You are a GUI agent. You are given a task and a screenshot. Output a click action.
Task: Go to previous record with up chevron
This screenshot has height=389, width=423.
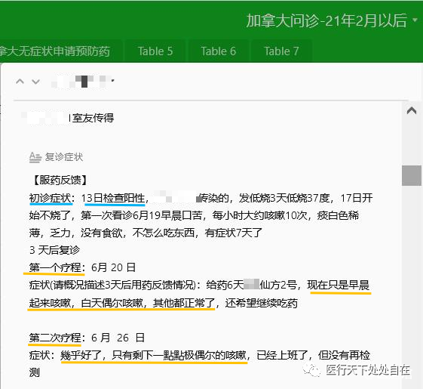[x=20, y=82]
